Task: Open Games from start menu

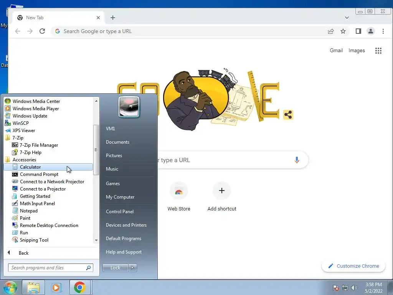Action: pos(113,183)
